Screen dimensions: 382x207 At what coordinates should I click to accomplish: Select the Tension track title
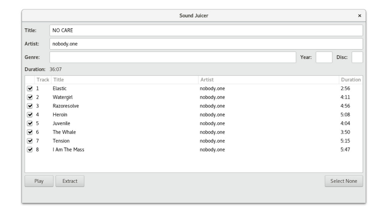click(61, 141)
